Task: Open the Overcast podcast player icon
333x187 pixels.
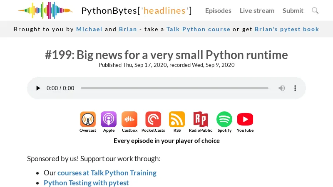Action: [x=88, y=120]
